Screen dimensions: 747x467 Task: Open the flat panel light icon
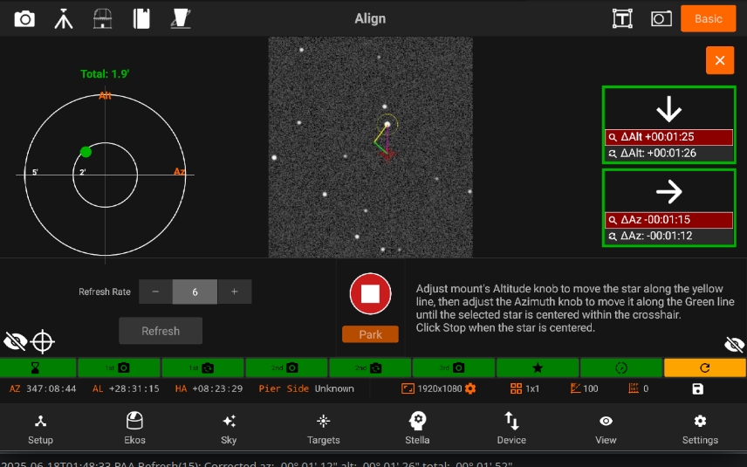(181, 19)
